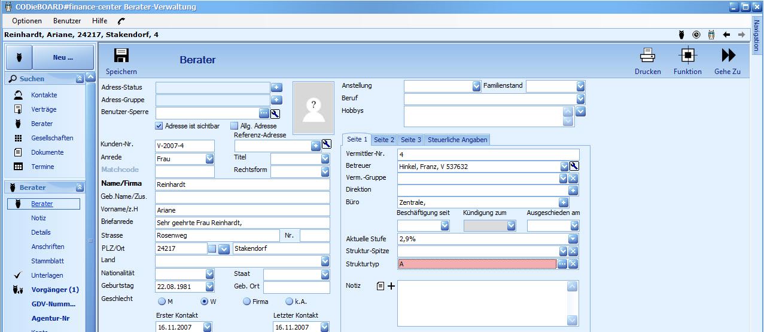The width and height of the screenshot is (764, 332).
Task: Open the Benutzer menu
Action: [67, 21]
